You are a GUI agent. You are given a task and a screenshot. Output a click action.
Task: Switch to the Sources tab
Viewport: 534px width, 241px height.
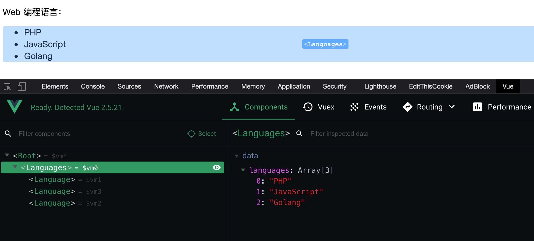pyautogui.click(x=129, y=86)
